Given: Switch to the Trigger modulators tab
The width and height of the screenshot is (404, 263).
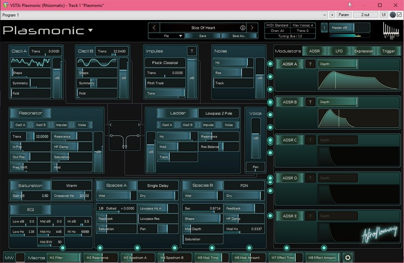Looking at the screenshot, I should (388, 51).
